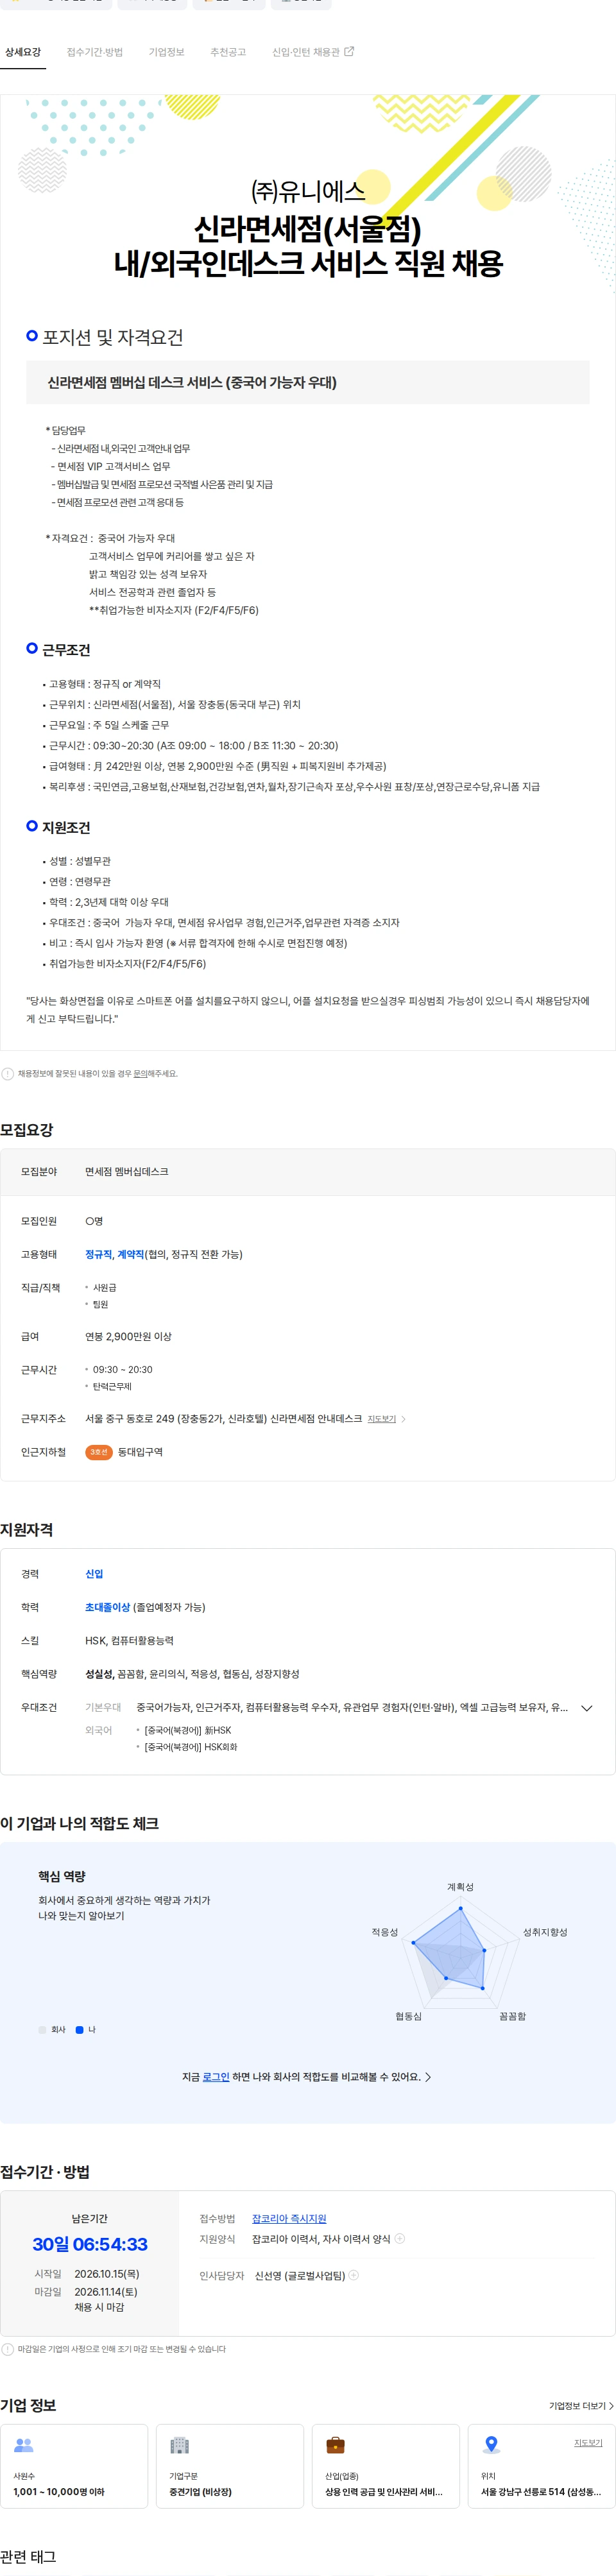Image resolution: width=616 pixels, height=2576 pixels.
Task: Click the 동대입구역 station text
Action: (140, 1452)
